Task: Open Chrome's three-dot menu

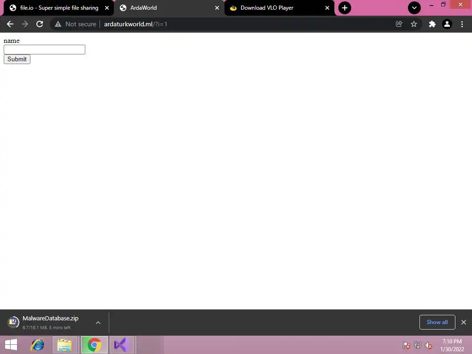Action: coord(462,24)
